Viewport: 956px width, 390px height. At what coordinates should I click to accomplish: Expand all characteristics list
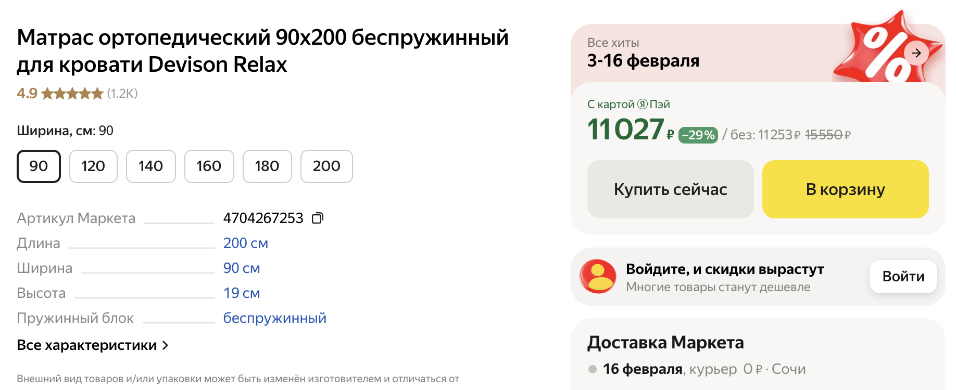(x=93, y=345)
